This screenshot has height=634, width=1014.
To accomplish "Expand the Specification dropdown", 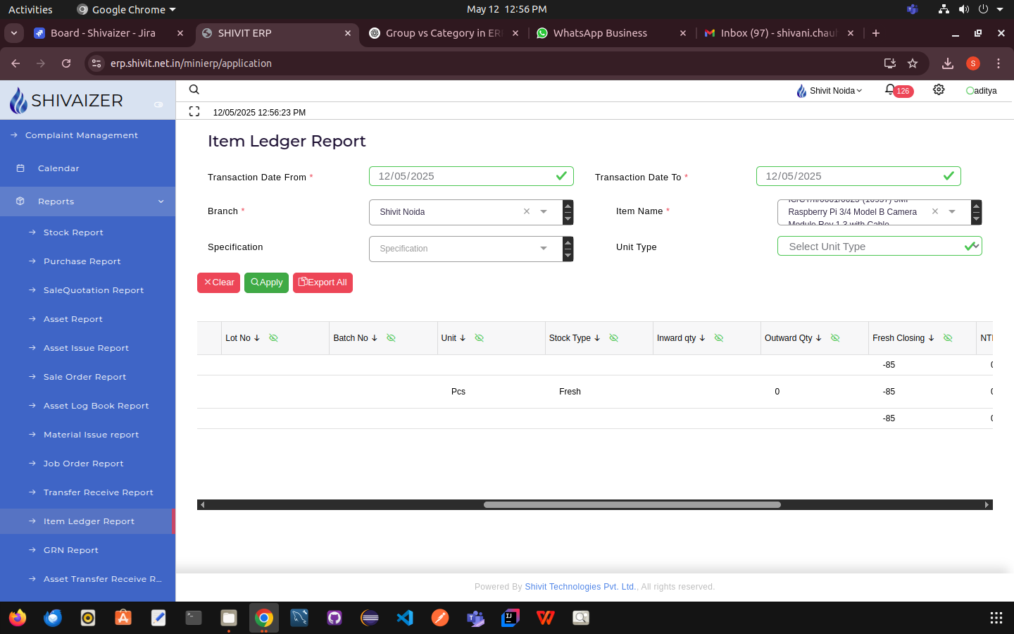I will (543, 249).
